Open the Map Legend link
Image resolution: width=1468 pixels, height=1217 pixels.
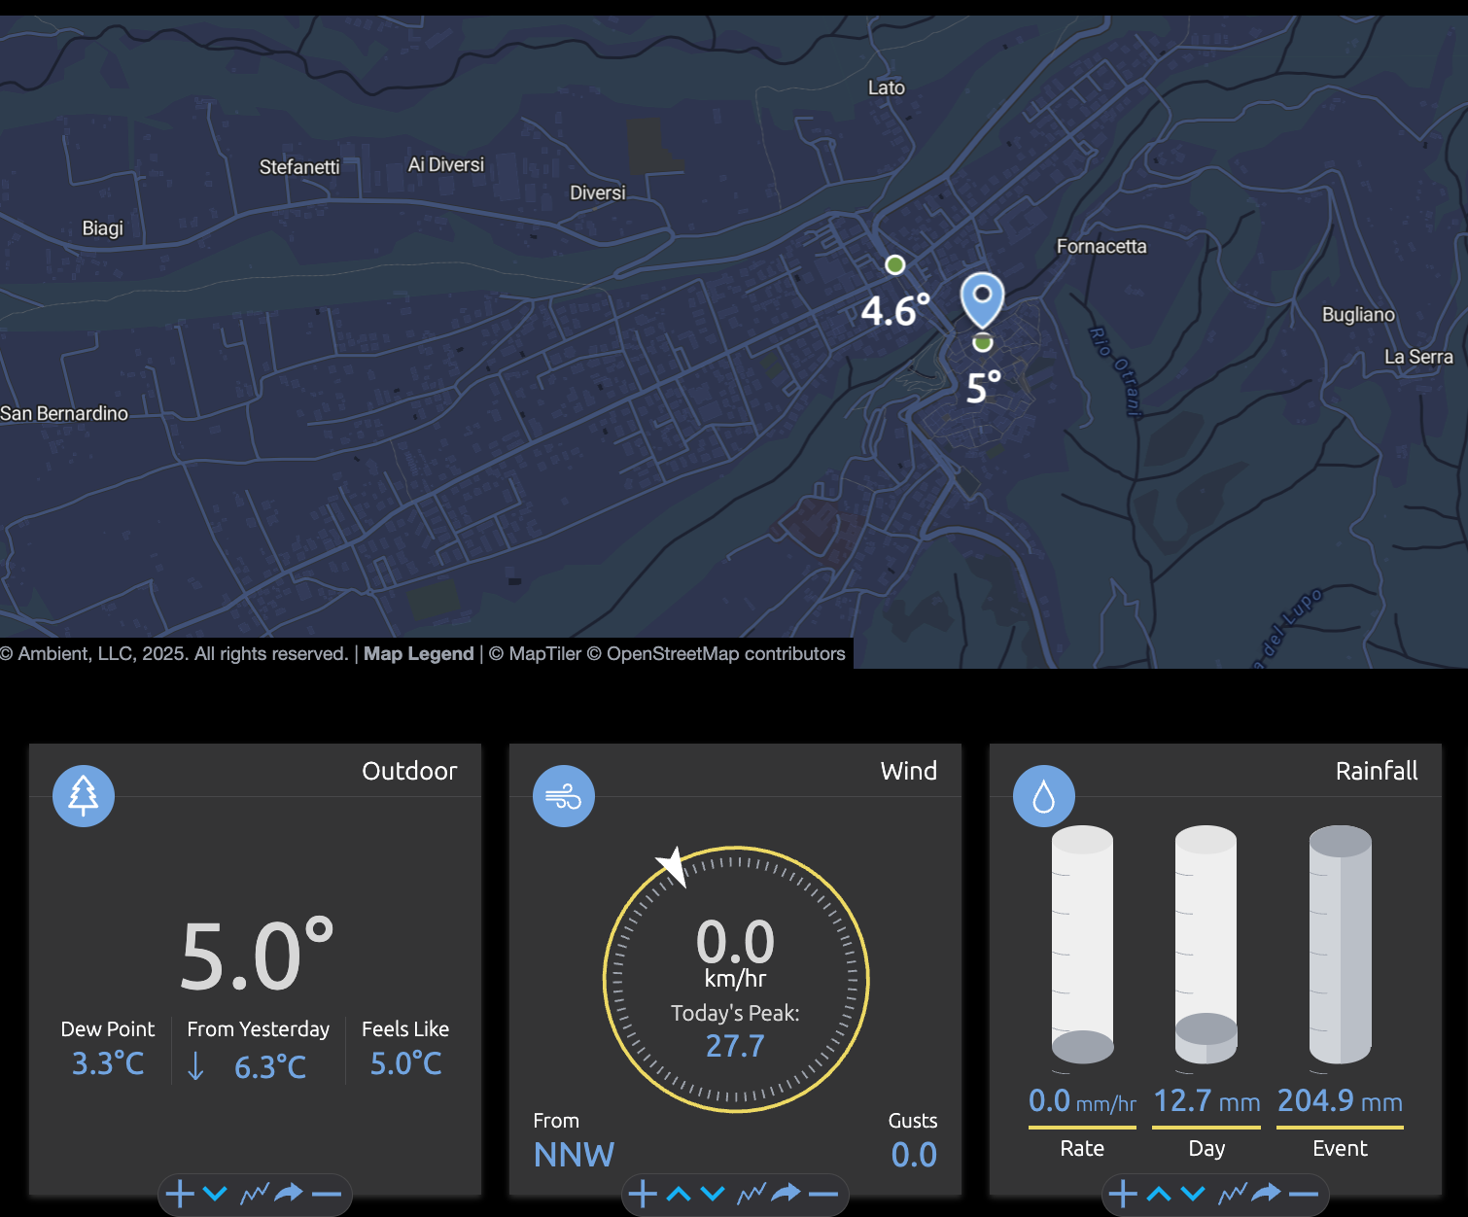[x=418, y=654]
